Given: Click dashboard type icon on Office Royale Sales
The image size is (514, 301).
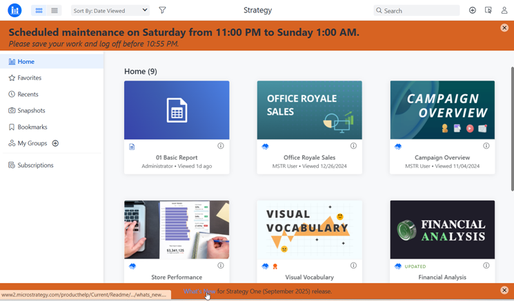Looking at the screenshot, I should point(265,147).
